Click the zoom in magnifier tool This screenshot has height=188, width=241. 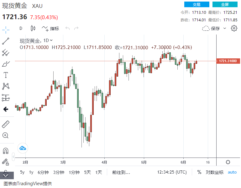6,136
